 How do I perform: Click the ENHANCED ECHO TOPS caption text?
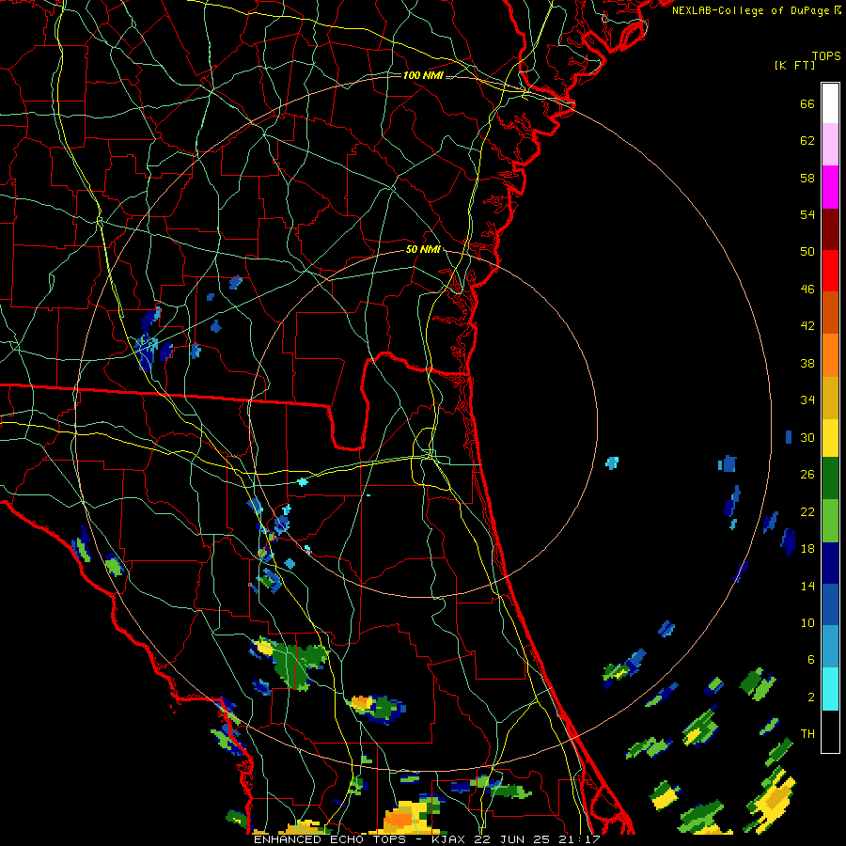pos(329,839)
